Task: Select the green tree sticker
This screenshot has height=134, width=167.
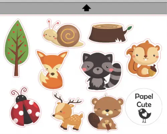Action: pos(17,48)
